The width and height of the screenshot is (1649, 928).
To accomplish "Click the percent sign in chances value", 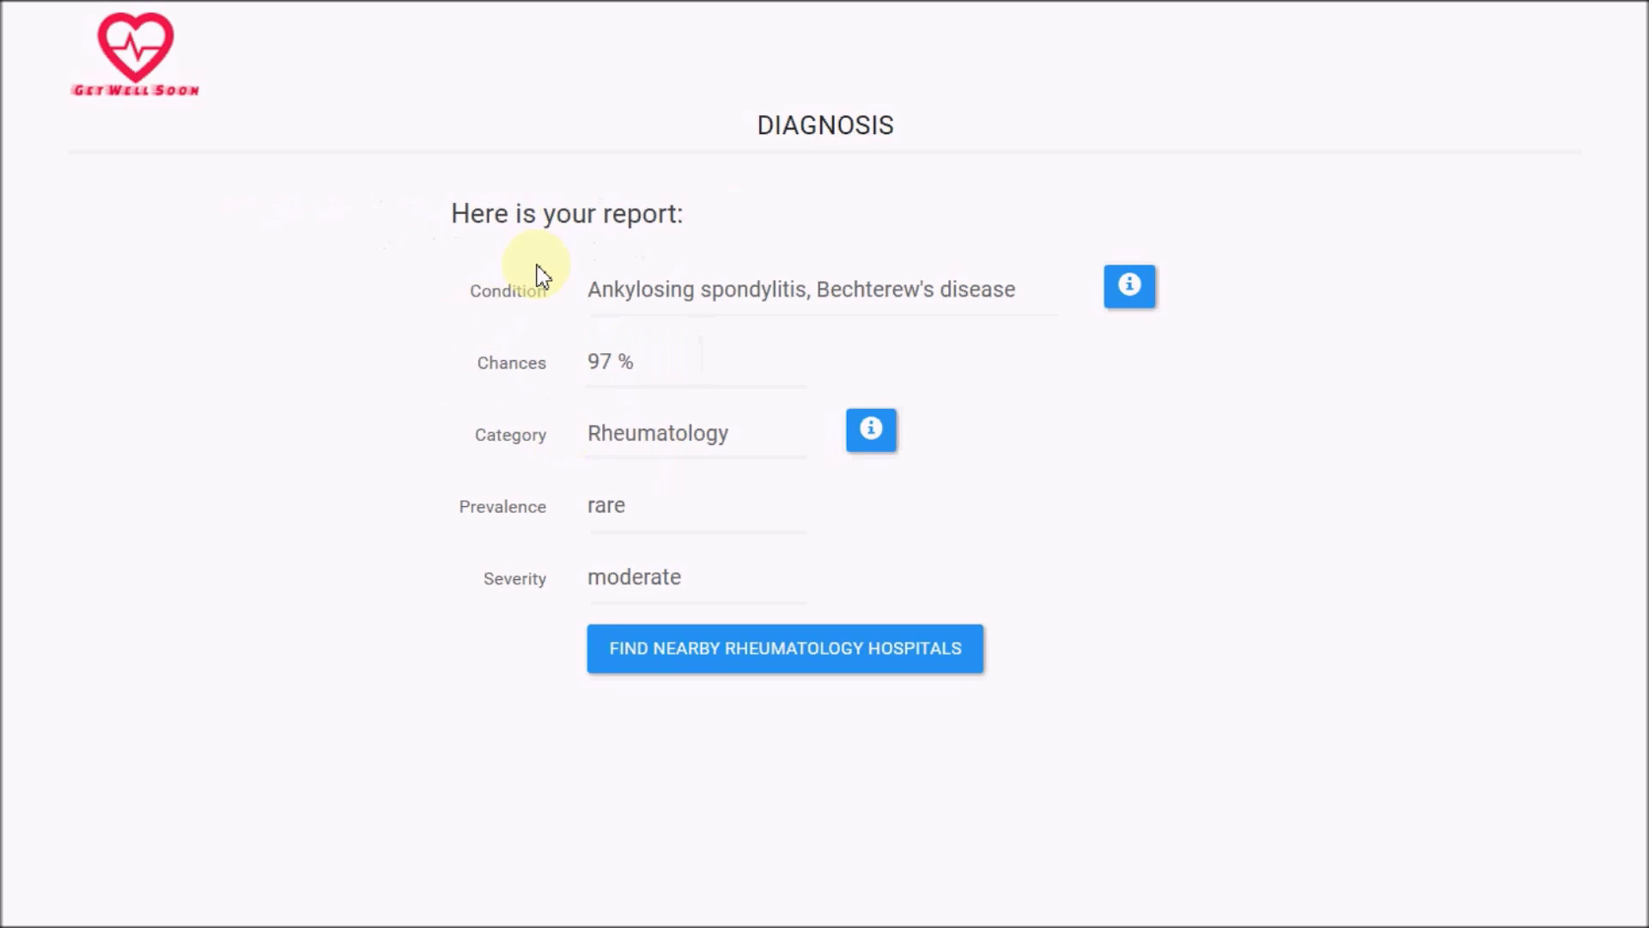I will (x=625, y=362).
